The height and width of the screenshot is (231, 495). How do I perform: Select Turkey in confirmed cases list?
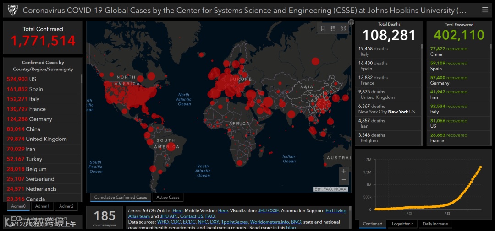[x=43, y=159]
